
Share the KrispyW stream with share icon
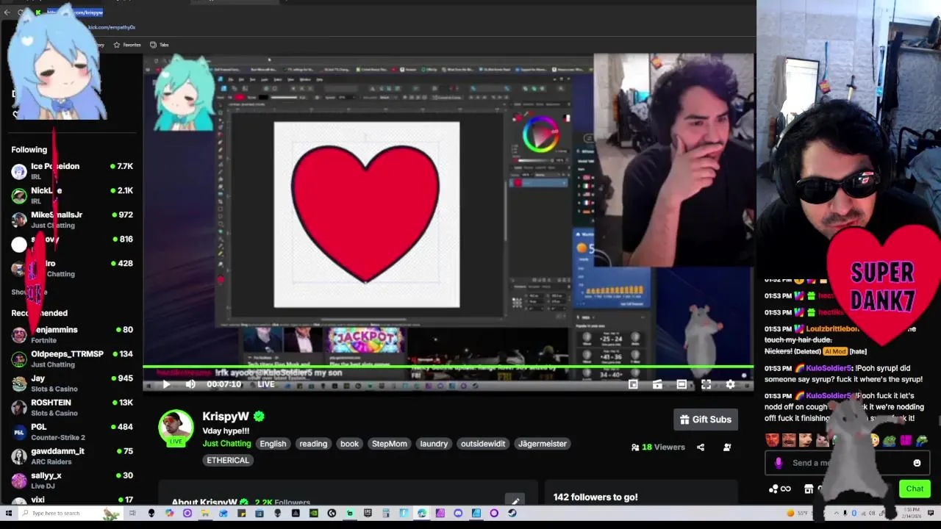point(701,447)
